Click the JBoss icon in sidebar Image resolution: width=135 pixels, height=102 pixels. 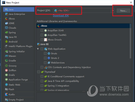[x=6, y=19]
